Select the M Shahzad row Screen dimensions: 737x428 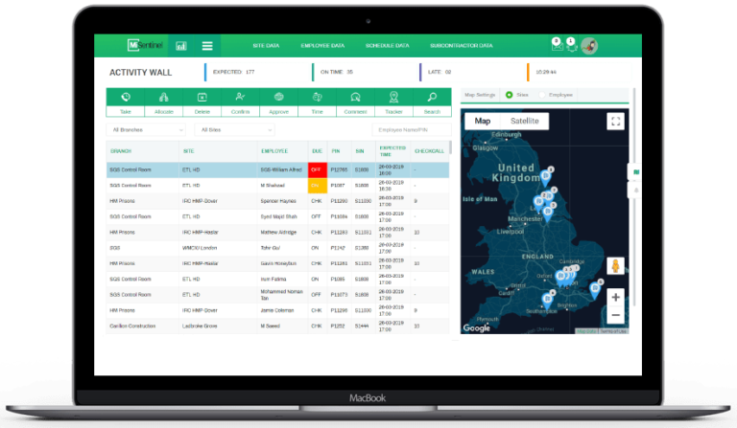pyautogui.click(x=277, y=186)
